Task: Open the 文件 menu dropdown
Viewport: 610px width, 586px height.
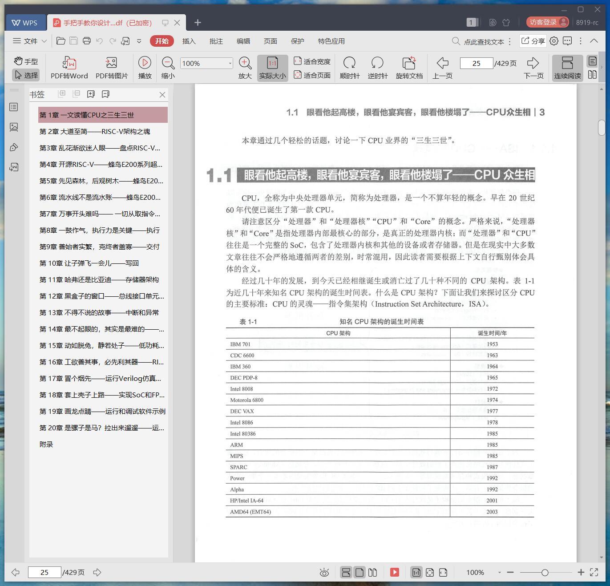Action: coord(30,41)
